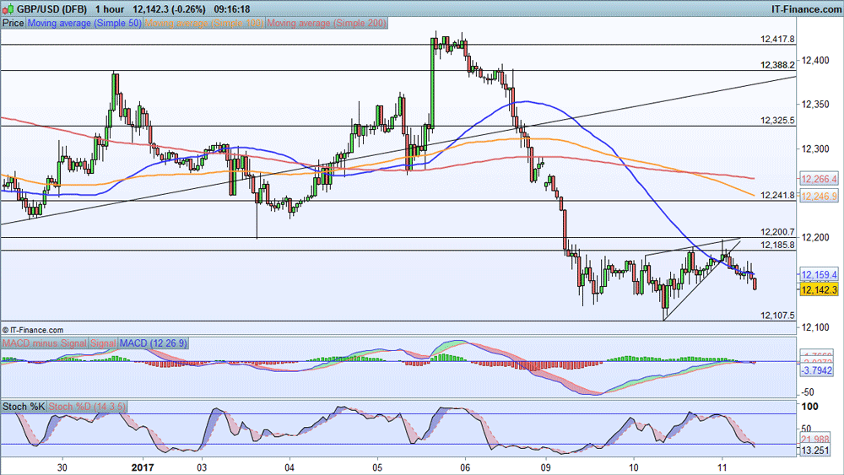
Task: Click the 30 date marker on time axis
Action: point(62,467)
